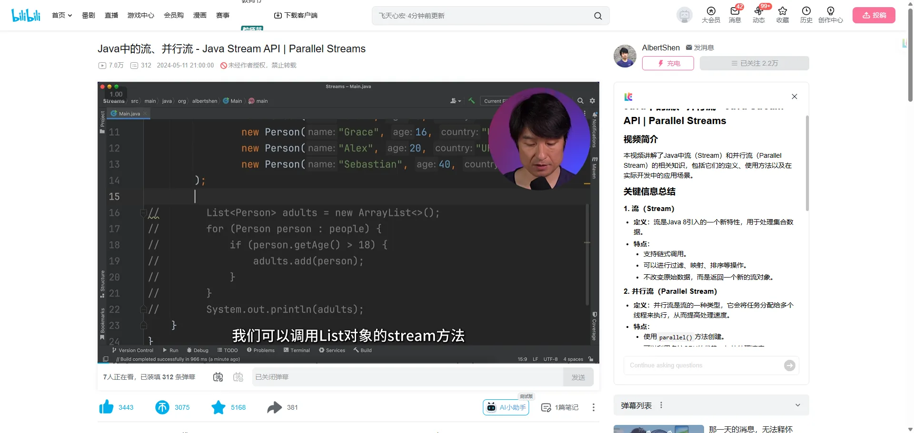Image resolution: width=914 pixels, height=433 pixels.
Task: Click 发消息 message link
Action: point(699,48)
